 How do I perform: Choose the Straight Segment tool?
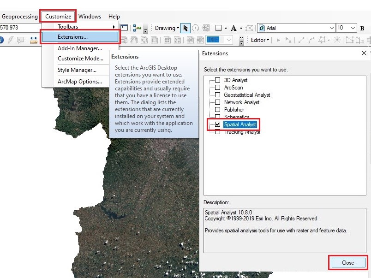click(301, 40)
